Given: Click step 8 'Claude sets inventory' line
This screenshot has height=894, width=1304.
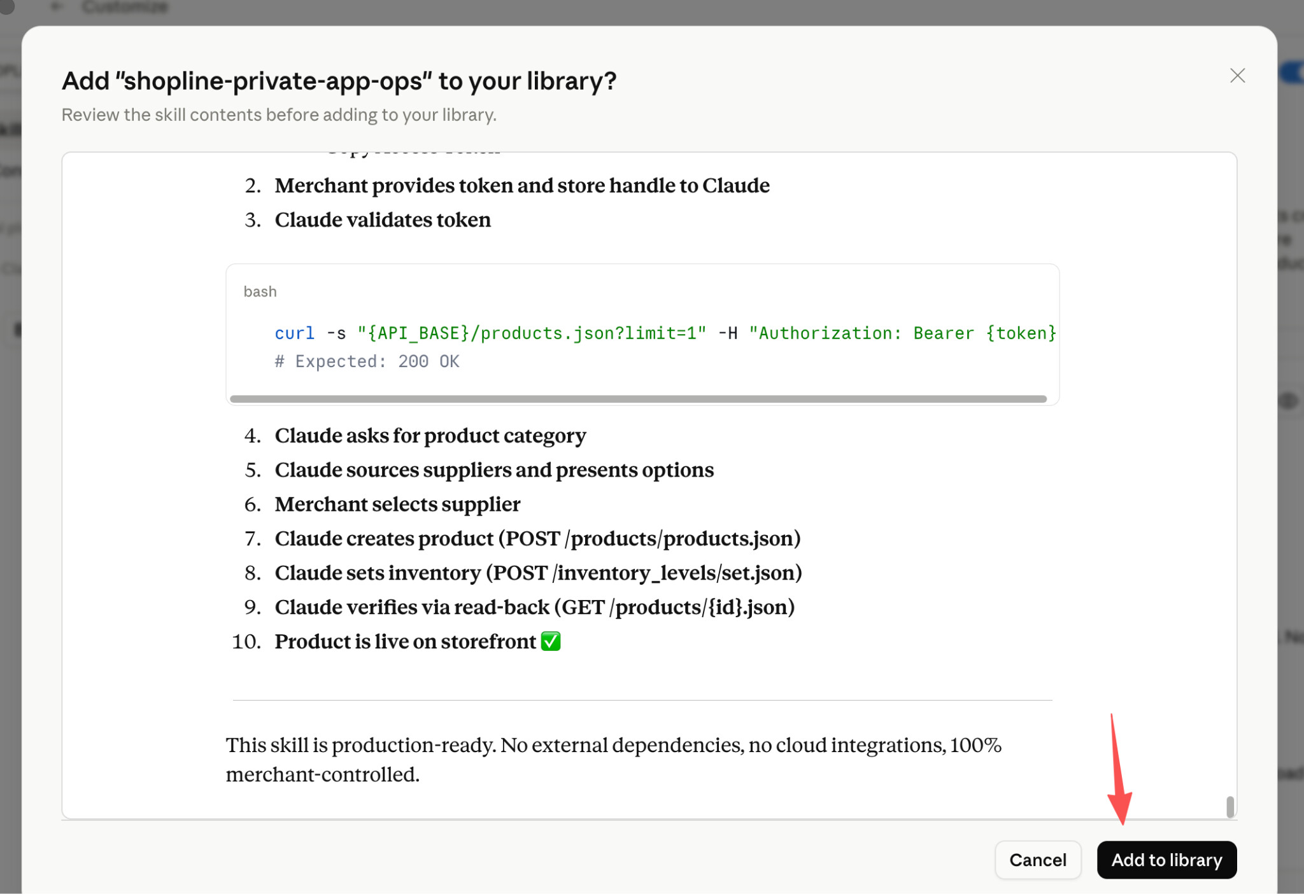Looking at the screenshot, I should point(538,573).
